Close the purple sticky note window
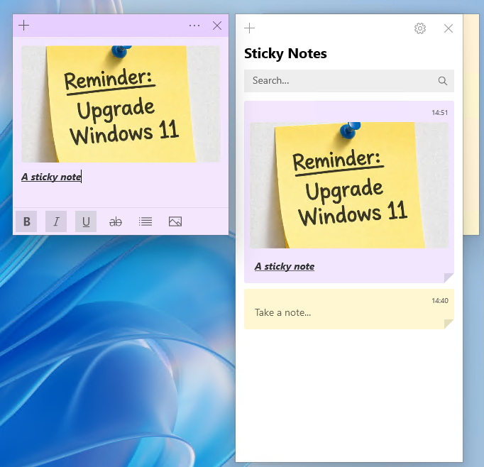484x467 pixels. tap(217, 26)
